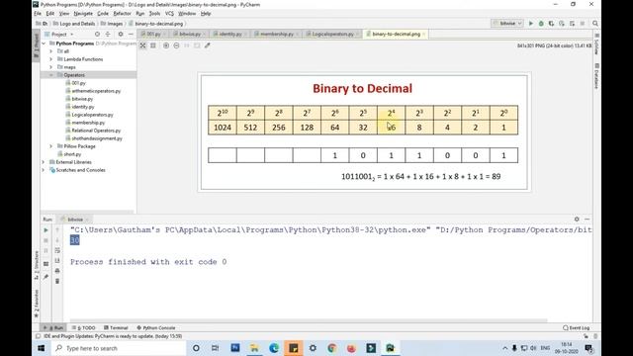Toggle grid lines icon in image toolbar
This screenshot has height=356, width=633.
tap(153, 45)
